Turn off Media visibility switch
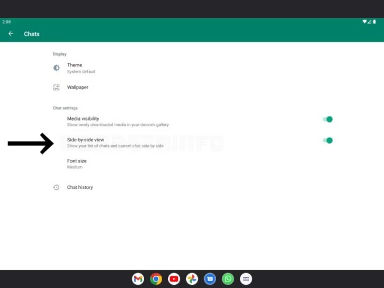Image resolution: width=384 pixels, height=288 pixels. point(328,119)
